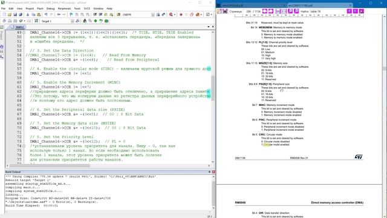
Task: Click the Save icon in Keil toolbar
Action: click(15, 15)
